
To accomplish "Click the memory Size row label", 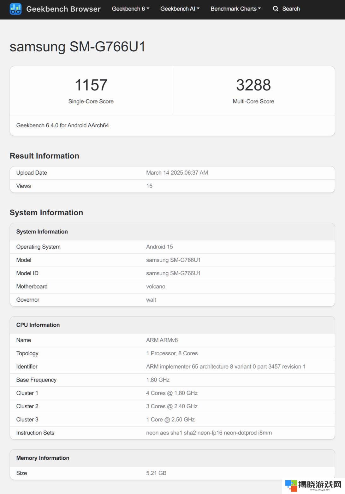I will 21,473.
